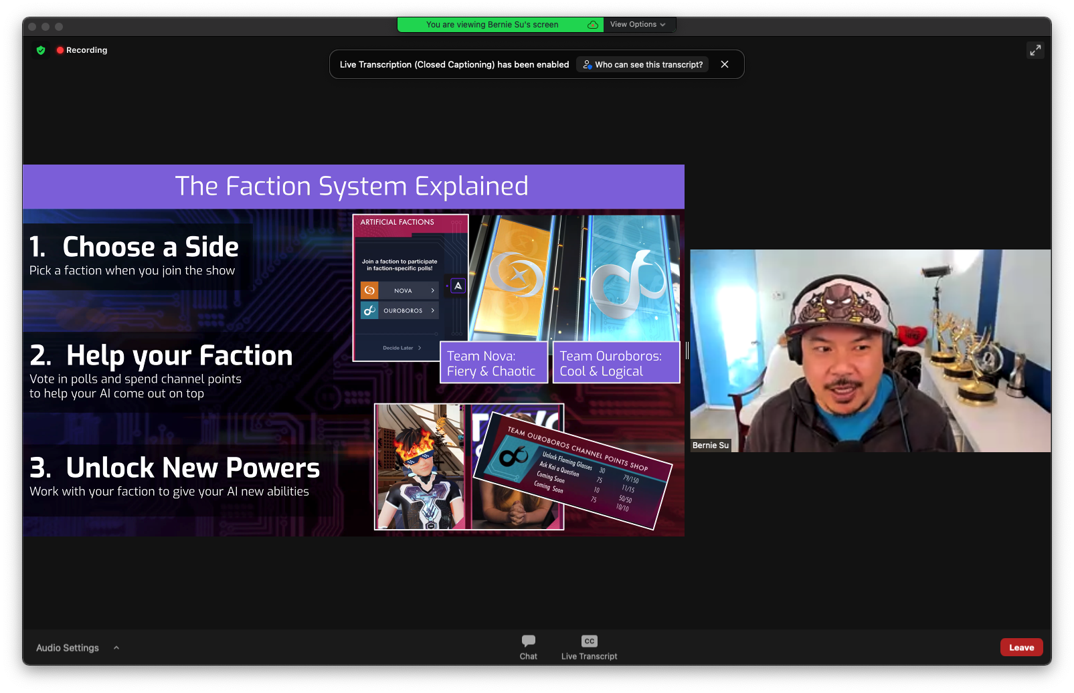Click the Bernie Su name label
This screenshot has width=1074, height=693.
(711, 446)
